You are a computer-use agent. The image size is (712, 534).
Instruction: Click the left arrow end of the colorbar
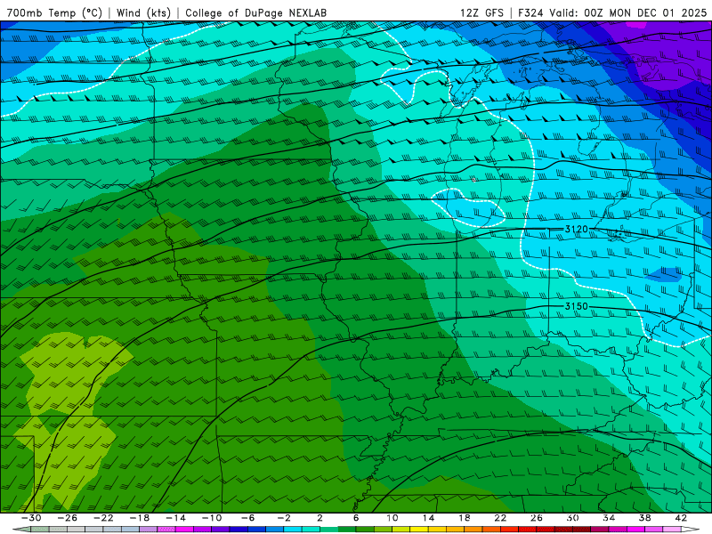pyautogui.click(x=20, y=529)
